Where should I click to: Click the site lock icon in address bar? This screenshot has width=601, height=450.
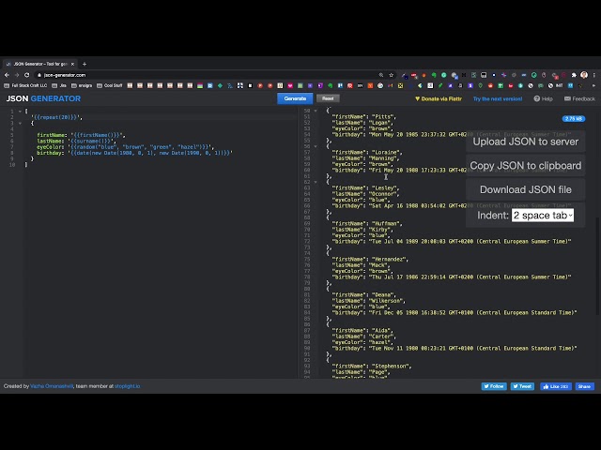39,75
